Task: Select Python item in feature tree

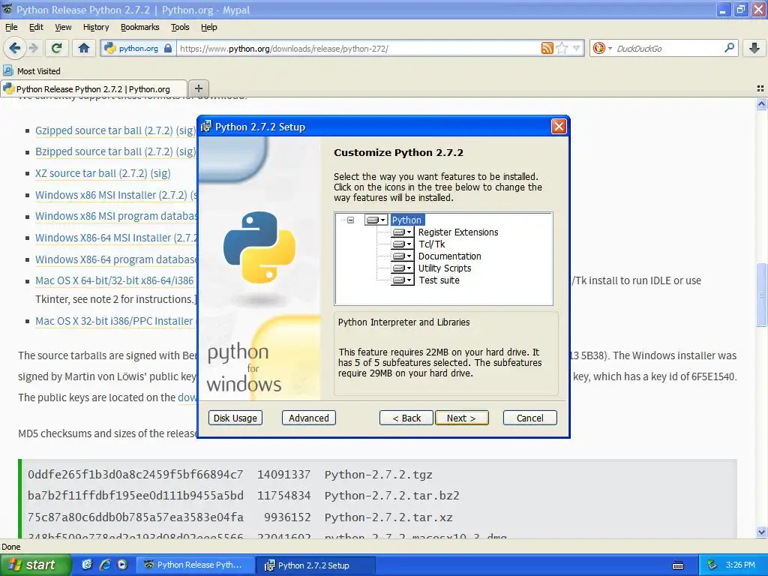Action: (406, 220)
